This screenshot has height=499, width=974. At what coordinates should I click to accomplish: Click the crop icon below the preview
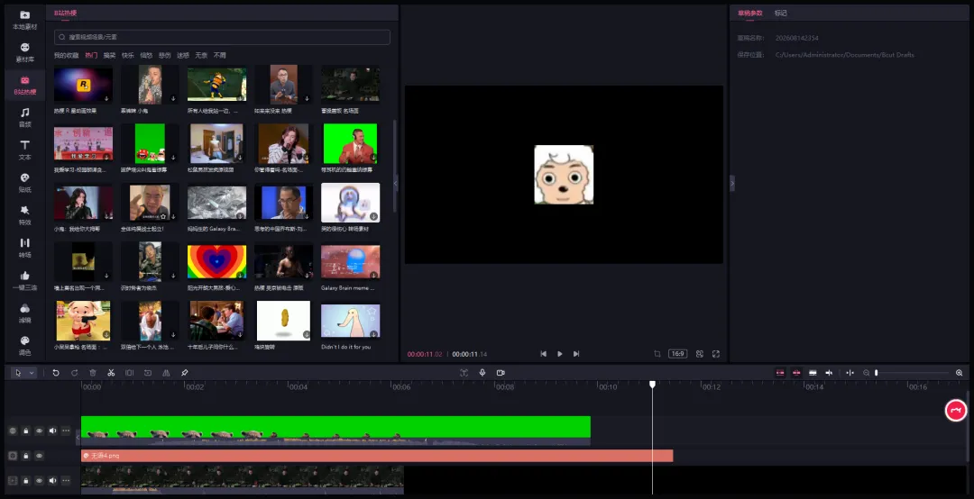pyautogui.click(x=657, y=354)
